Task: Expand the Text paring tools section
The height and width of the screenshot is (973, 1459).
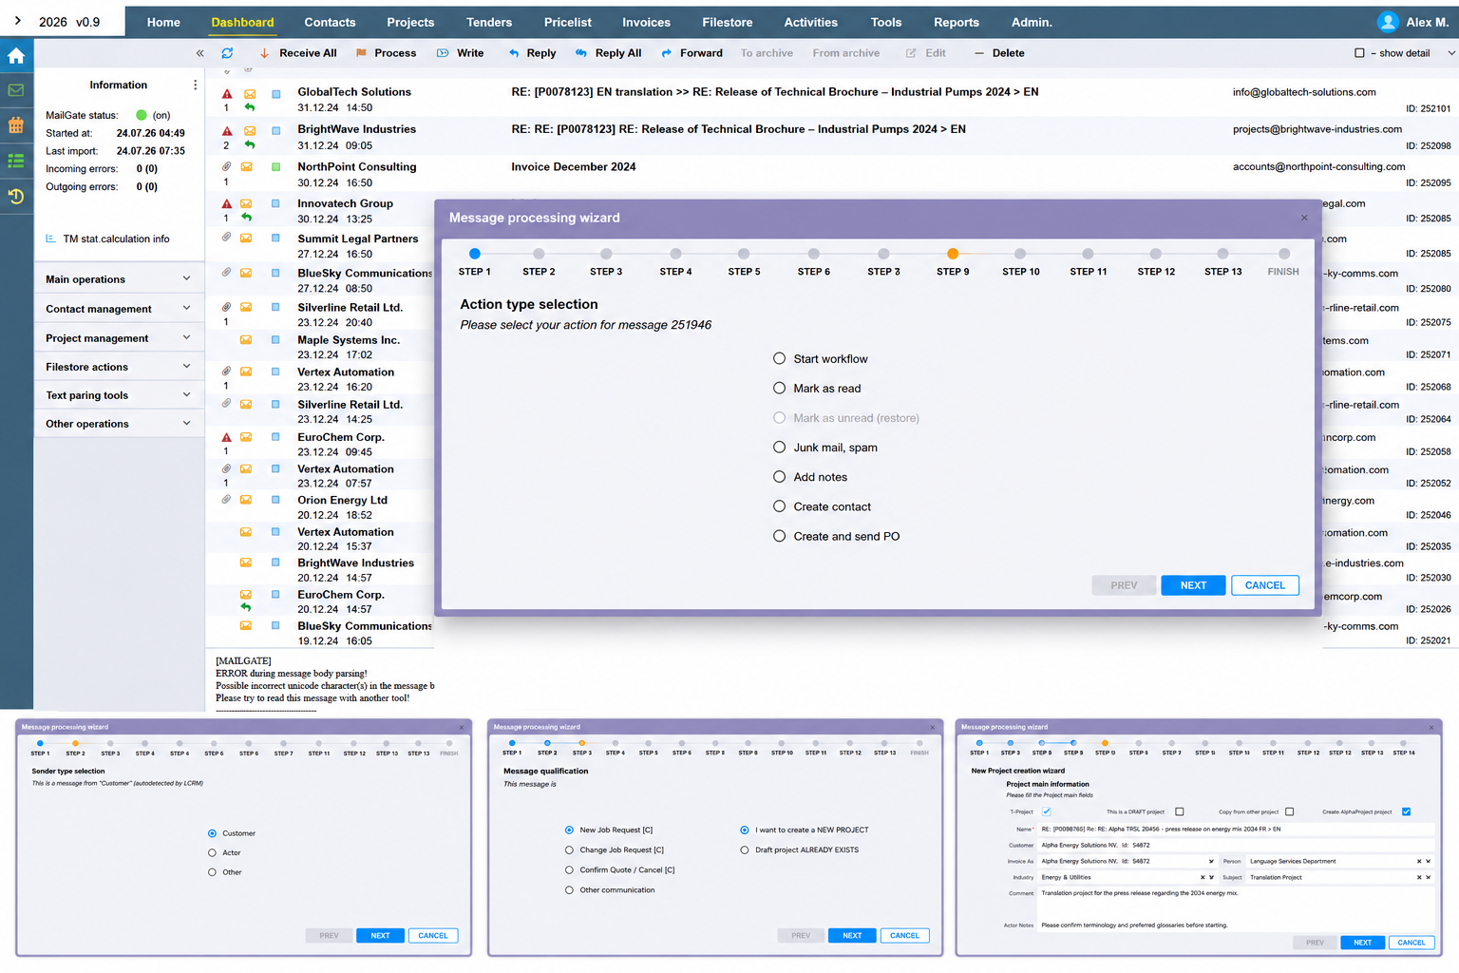Action: point(118,395)
